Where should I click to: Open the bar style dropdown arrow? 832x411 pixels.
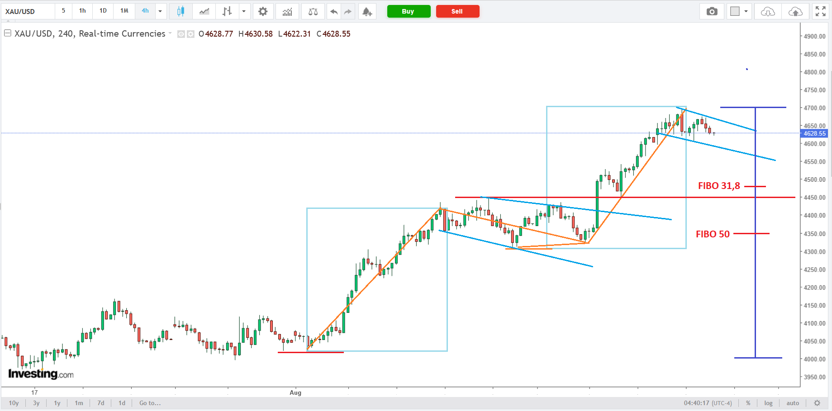click(x=244, y=11)
